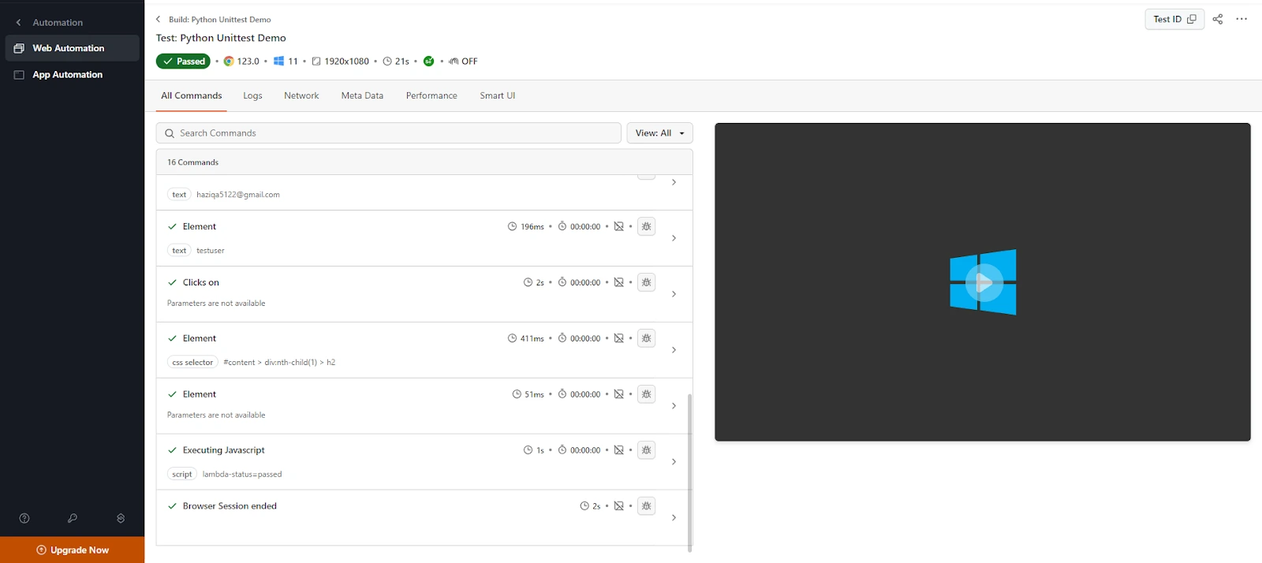Click the 'lambda-status=passed' script value
1262x563 pixels.
pyautogui.click(x=242, y=475)
